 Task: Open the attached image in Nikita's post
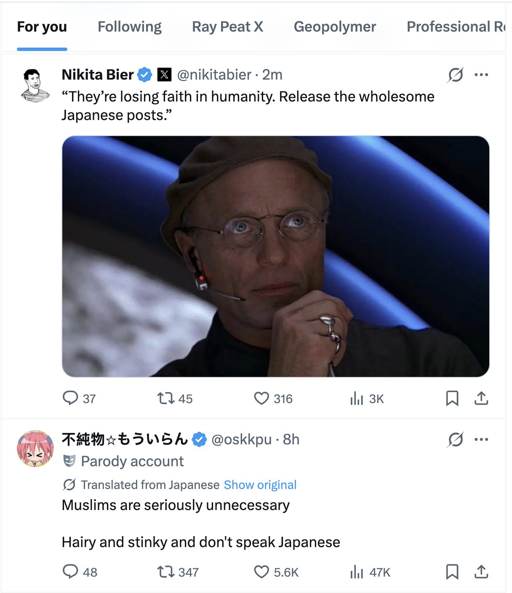tap(275, 256)
